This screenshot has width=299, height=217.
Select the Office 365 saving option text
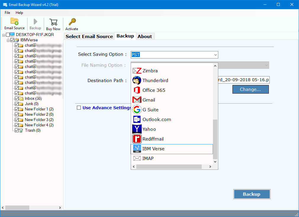coord(154,90)
